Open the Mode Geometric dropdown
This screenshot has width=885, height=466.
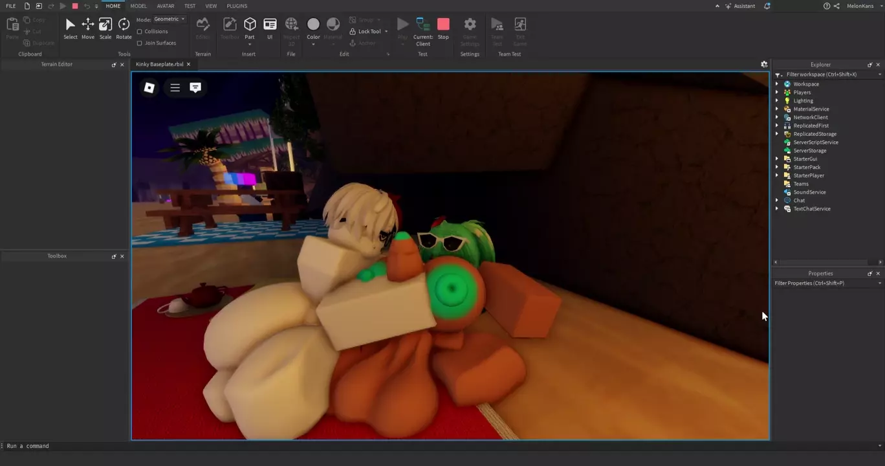tap(169, 19)
